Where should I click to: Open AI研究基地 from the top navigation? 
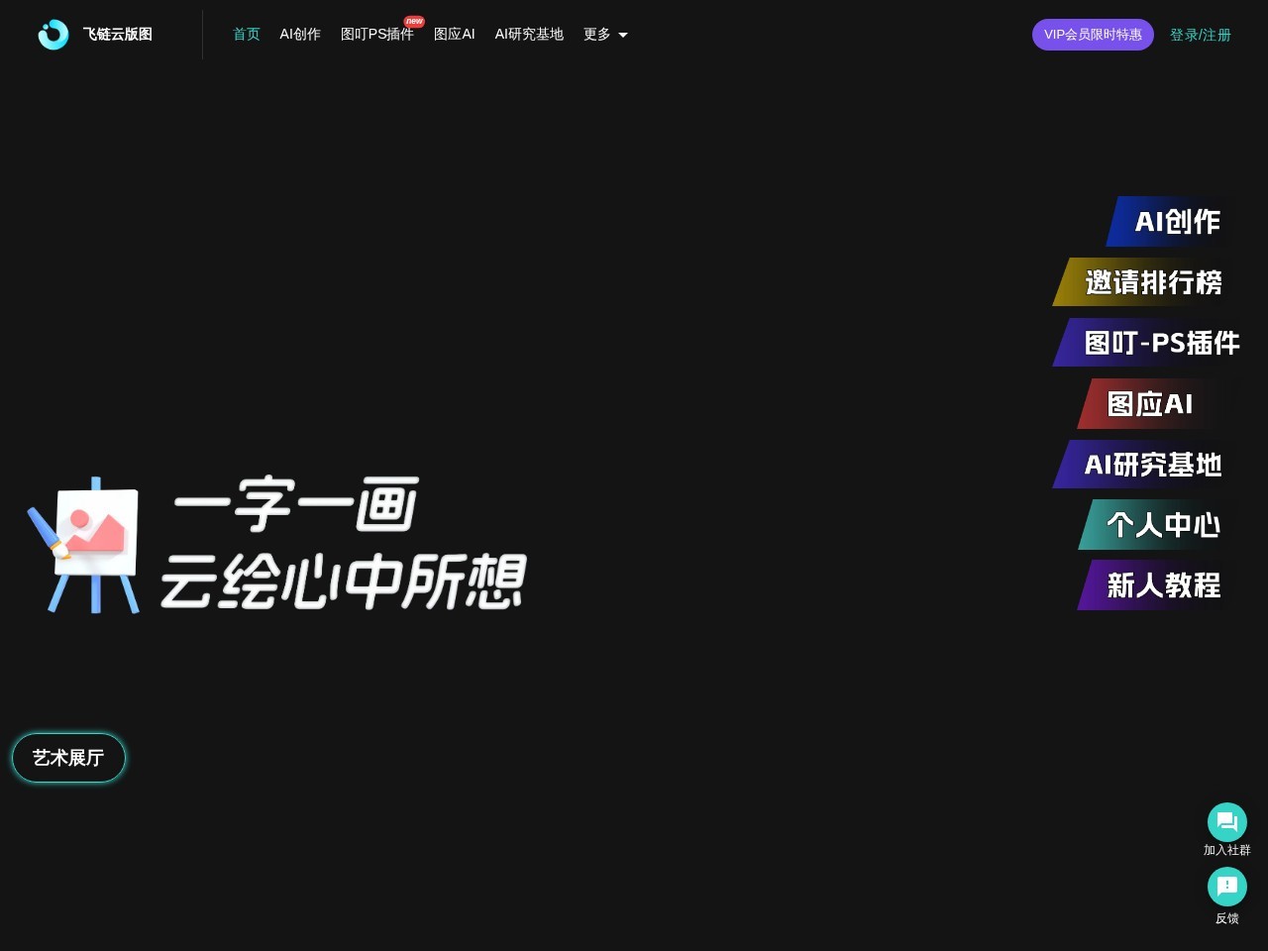point(529,34)
